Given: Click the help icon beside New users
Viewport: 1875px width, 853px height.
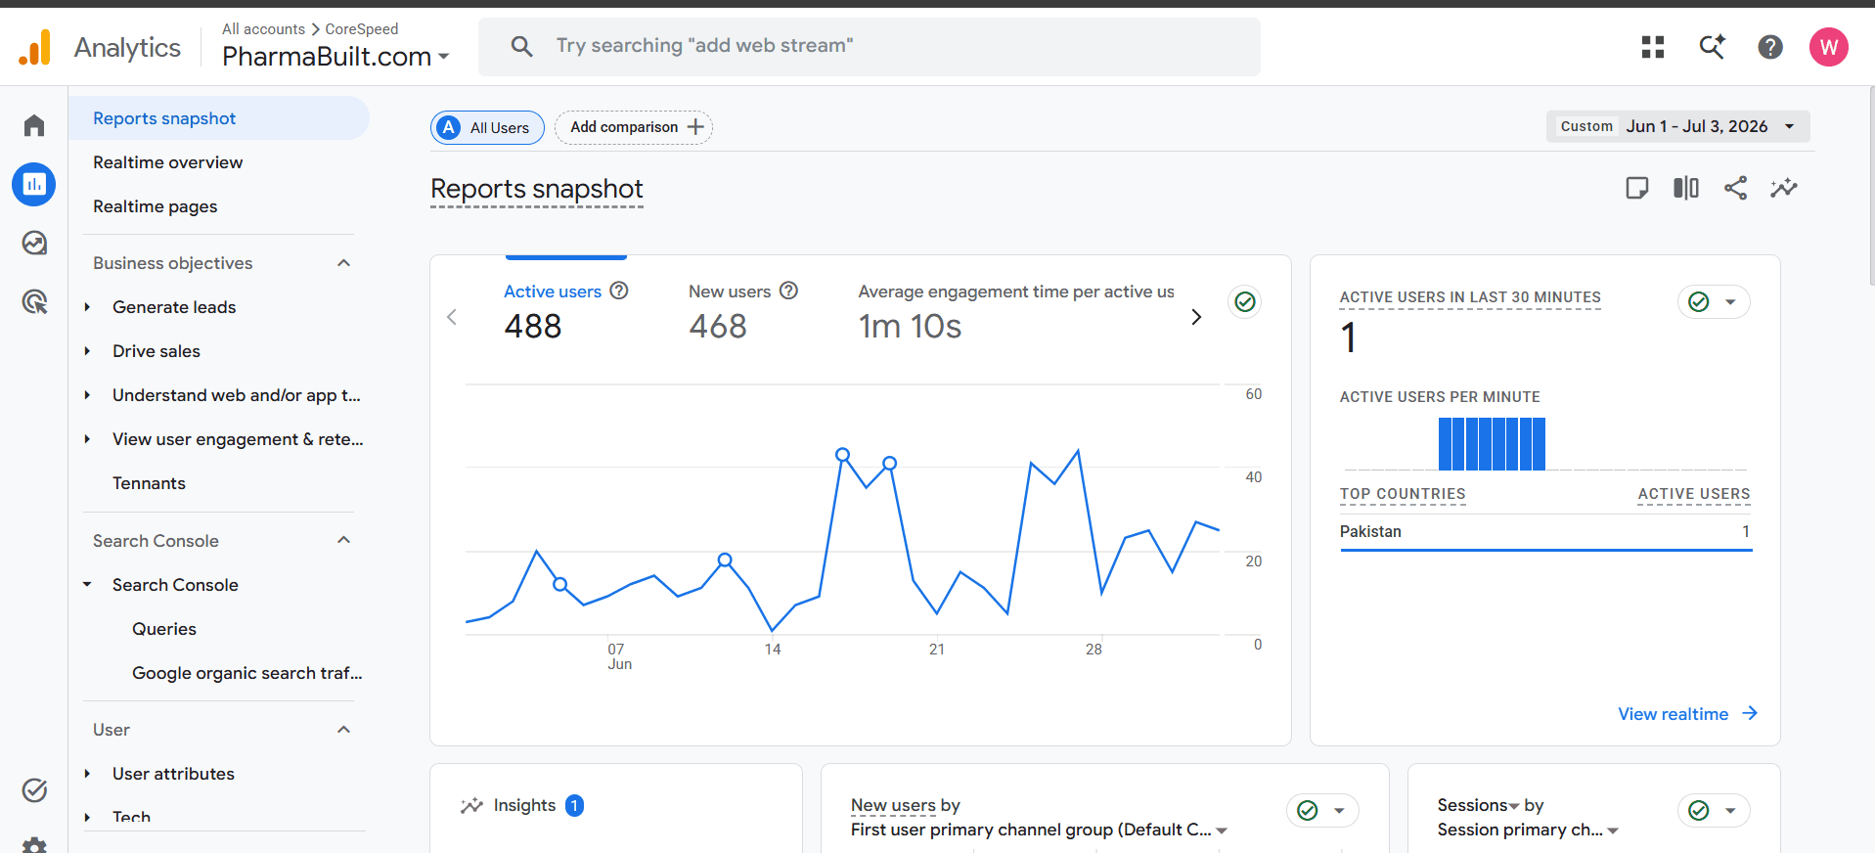Looking at the screenshot, I should [x=789, y=291].
